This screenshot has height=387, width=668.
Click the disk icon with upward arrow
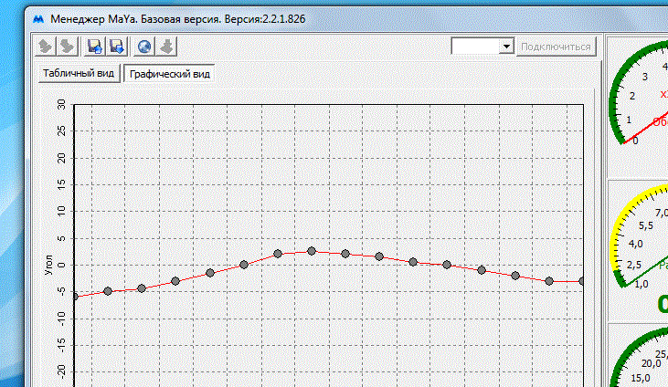point(93,47)
